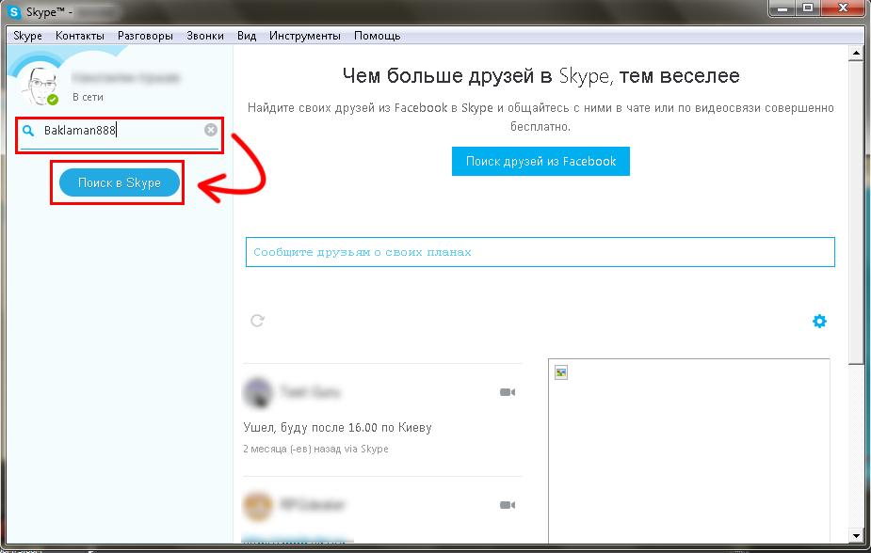Viewport: 871px width, 553px height.
Task: Open the Звонки menu
Action: tap(205, 36)
